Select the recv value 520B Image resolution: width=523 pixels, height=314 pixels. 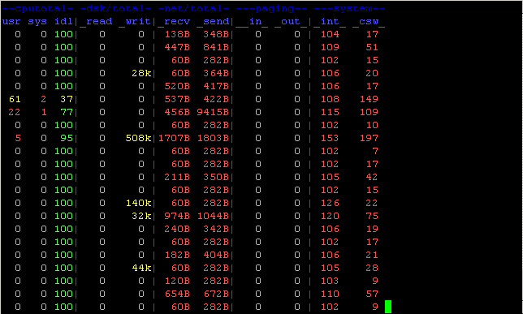[177, 86]
